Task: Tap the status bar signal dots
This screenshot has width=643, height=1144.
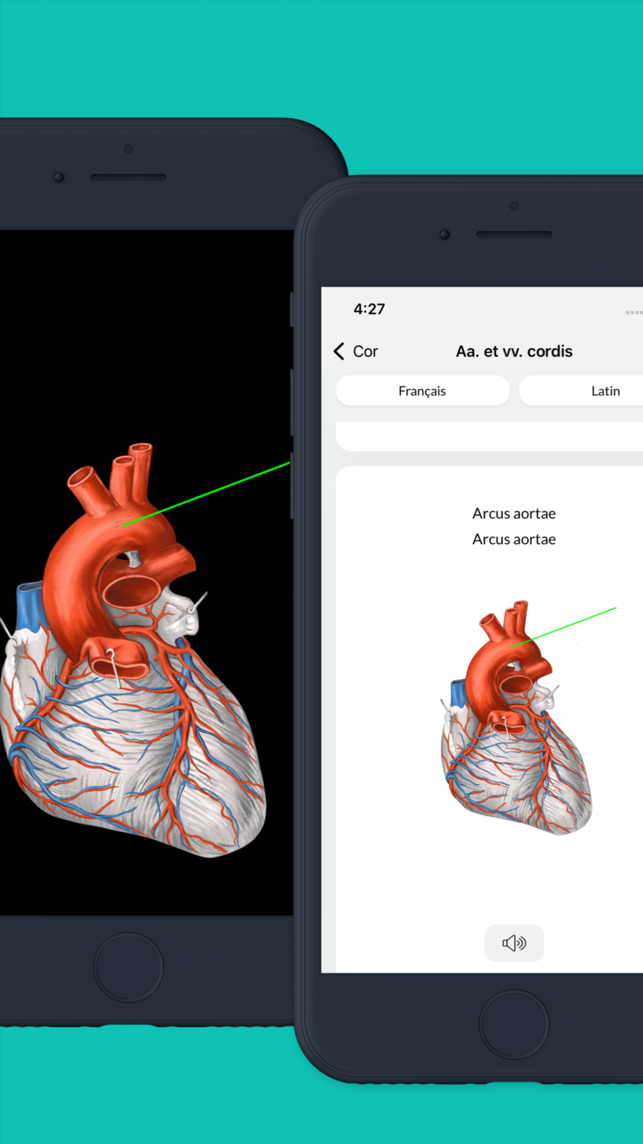Action: [634, 312]
